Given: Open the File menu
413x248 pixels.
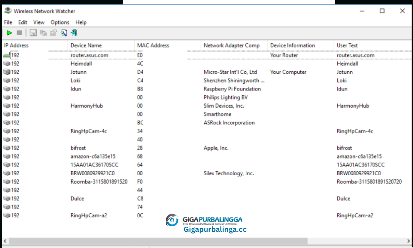Looking at the screenshot, I should 8,22.
